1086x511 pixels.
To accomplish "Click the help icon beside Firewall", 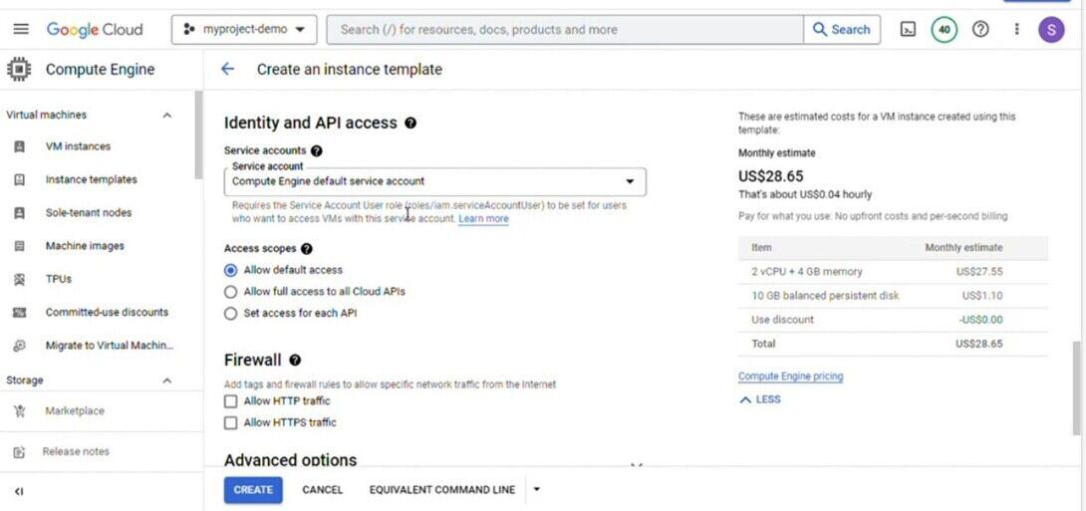I will tap(295, 361).
